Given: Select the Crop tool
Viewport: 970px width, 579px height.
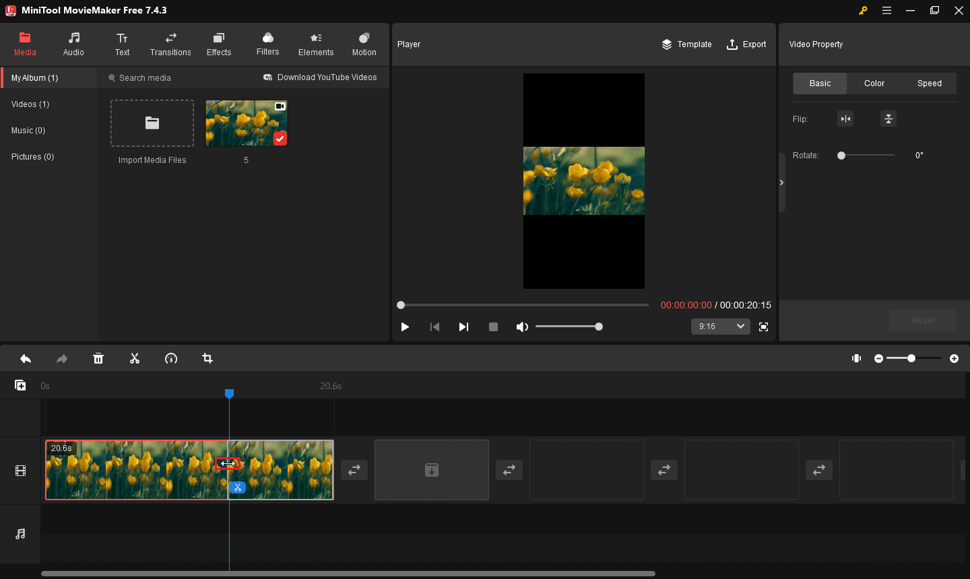Looking at the screenshot, I should coord(207,359).
